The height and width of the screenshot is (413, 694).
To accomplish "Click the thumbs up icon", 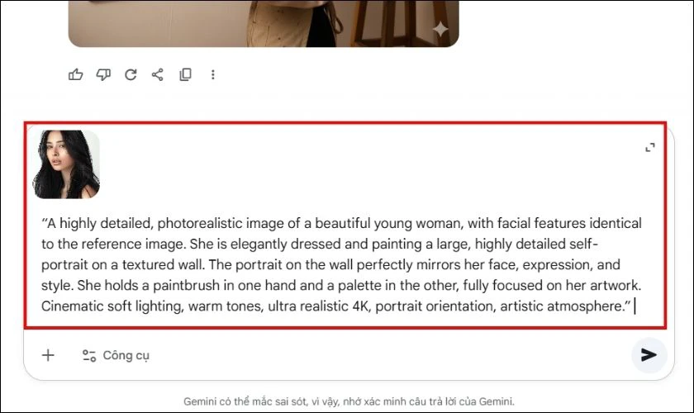I will tap(76, 74).
